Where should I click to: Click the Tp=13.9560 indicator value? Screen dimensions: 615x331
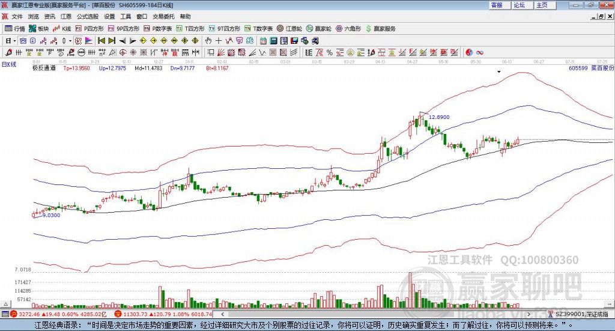(76, 68)
